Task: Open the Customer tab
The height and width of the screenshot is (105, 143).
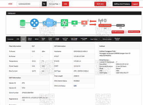Action: pyautogui.click(x=11, y=39)
